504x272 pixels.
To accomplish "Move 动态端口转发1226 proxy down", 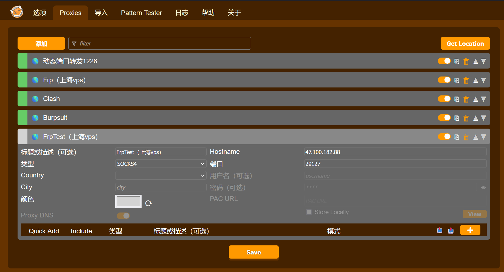I will (x=483, y=61).
